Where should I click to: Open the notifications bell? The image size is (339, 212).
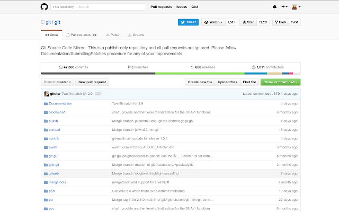click(x=274, y=7)
